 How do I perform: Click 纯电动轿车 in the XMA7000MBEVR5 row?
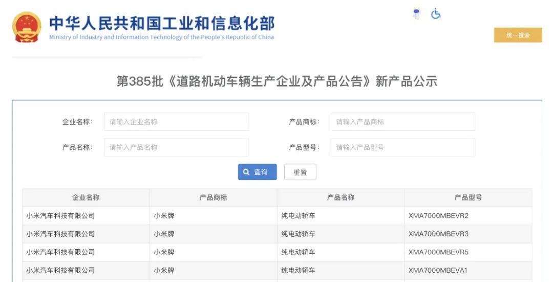(298, 252)
